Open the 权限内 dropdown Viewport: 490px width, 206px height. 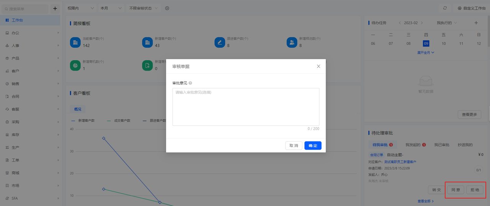tap(81, 8)
